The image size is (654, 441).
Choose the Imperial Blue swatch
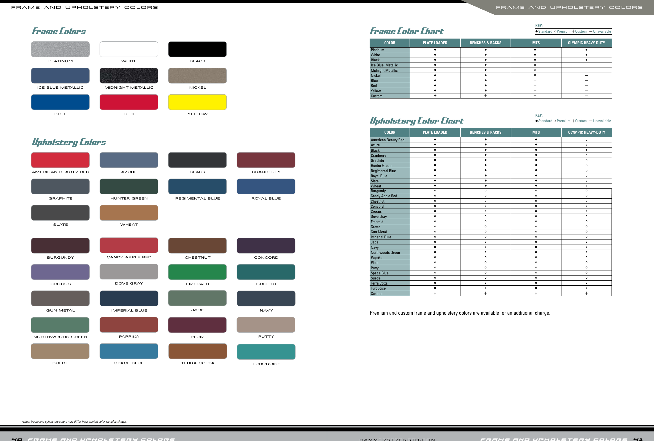(x=129, y=299)
